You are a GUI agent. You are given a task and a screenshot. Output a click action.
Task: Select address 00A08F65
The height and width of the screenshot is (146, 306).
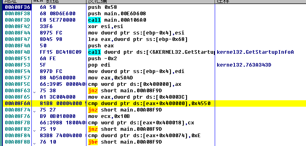point(18,97)
